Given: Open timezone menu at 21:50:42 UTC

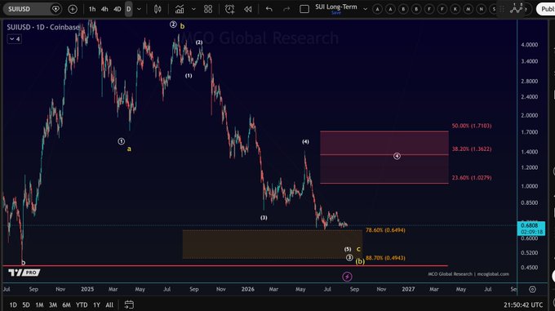Looking at the screenshot, I should pos(523,304).
